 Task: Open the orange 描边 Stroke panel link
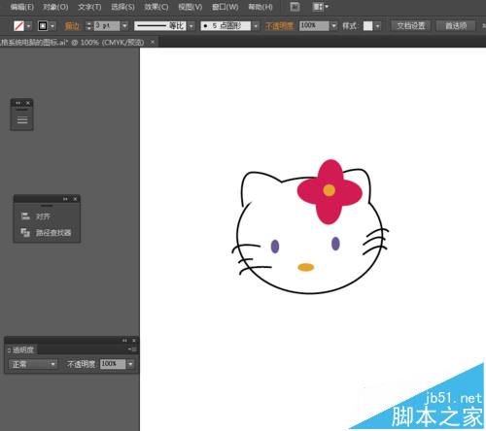[x=72, y=26]
